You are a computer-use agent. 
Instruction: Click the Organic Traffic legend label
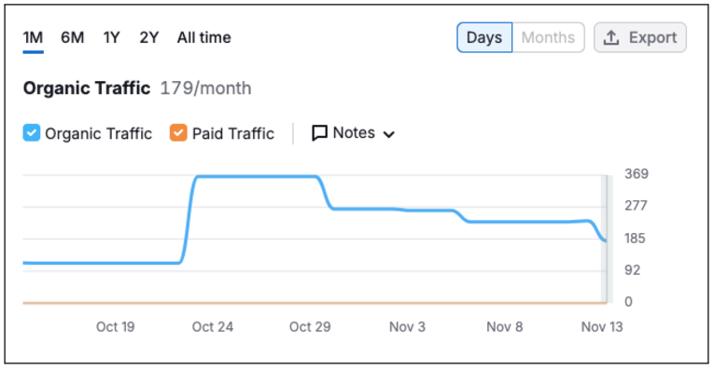98,134
